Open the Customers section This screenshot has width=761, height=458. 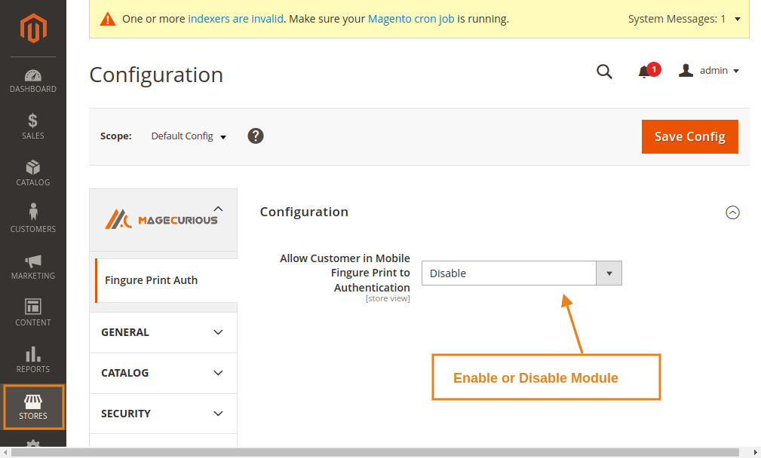coord(32,221)
